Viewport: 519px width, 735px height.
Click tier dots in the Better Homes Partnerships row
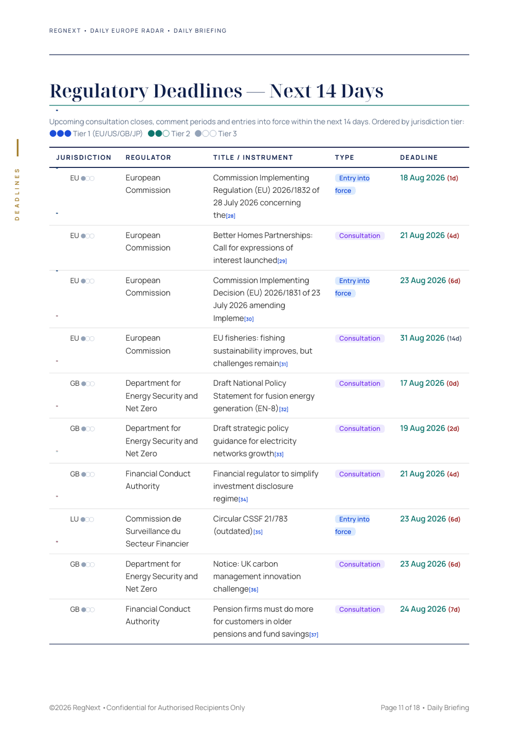tap(87, 236)
